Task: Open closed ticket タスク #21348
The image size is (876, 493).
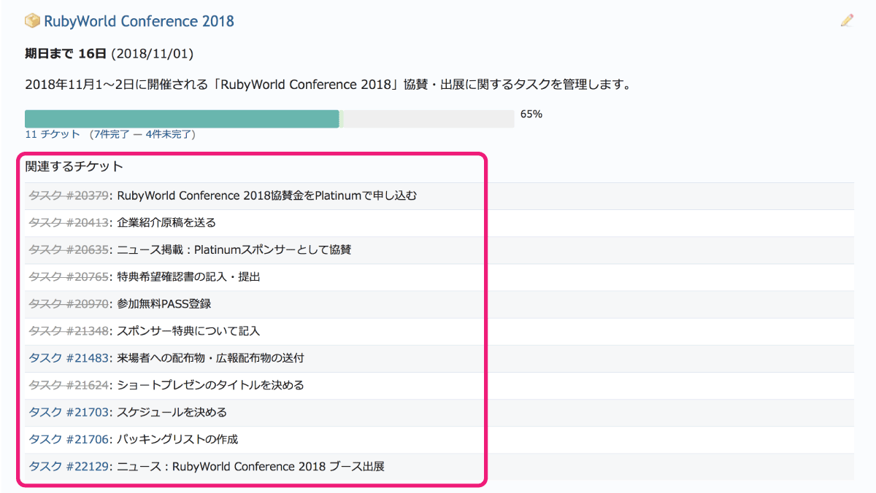Action: (x=69, y=331)
